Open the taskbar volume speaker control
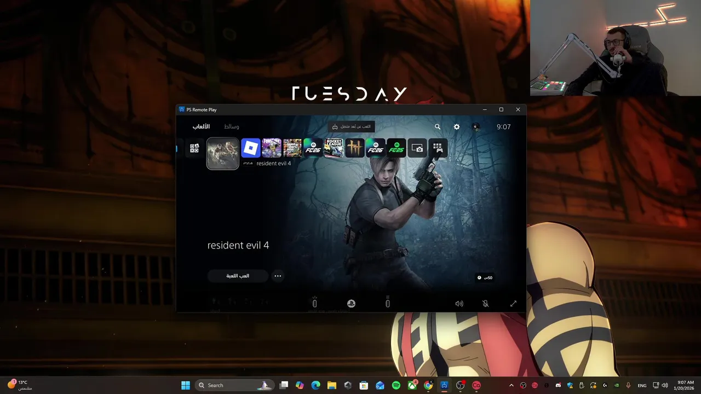The height and width of the screenshot is (394, 701). pyautogui.click(x=664, y=385)
